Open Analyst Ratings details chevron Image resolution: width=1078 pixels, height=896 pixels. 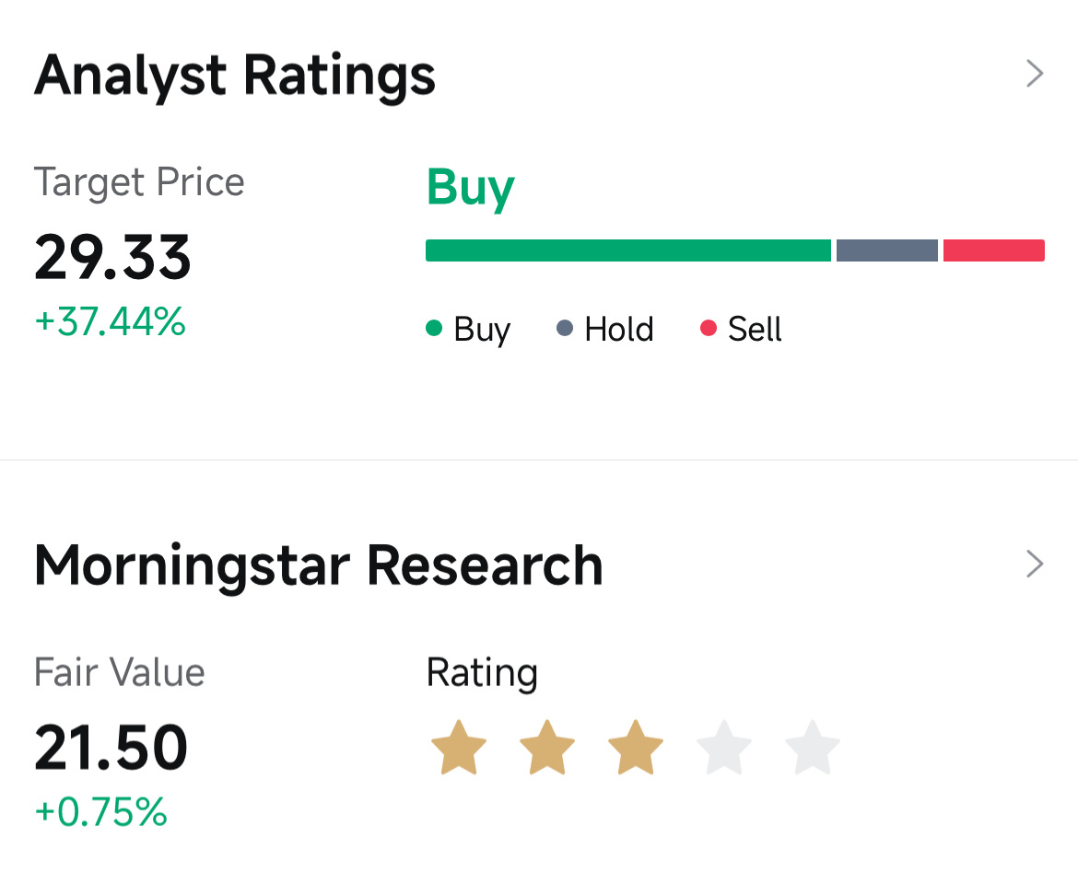1035,74
